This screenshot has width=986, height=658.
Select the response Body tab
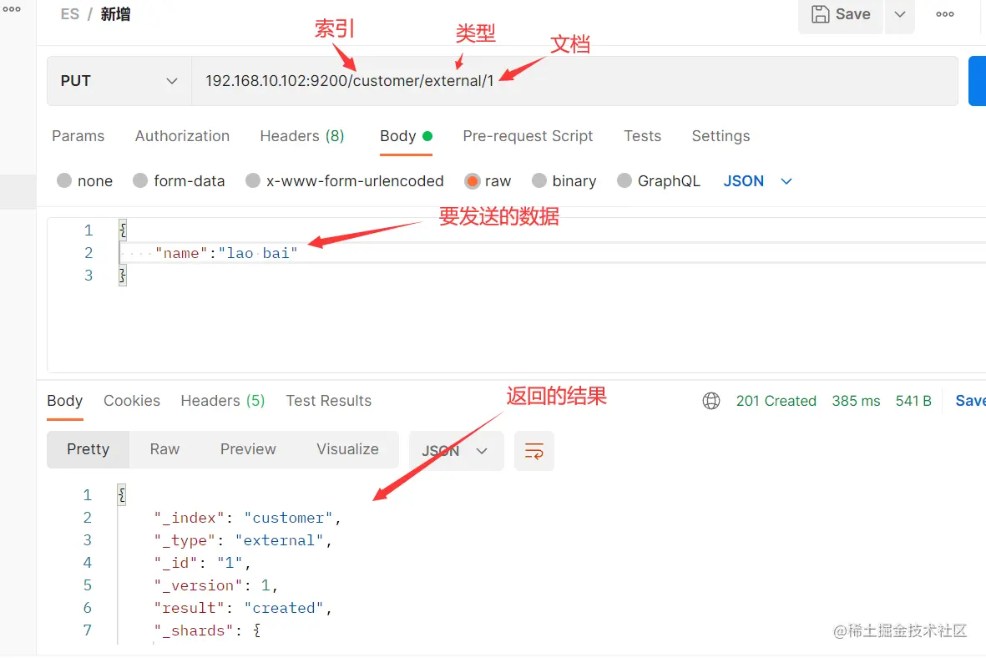(x=65, y=401)
